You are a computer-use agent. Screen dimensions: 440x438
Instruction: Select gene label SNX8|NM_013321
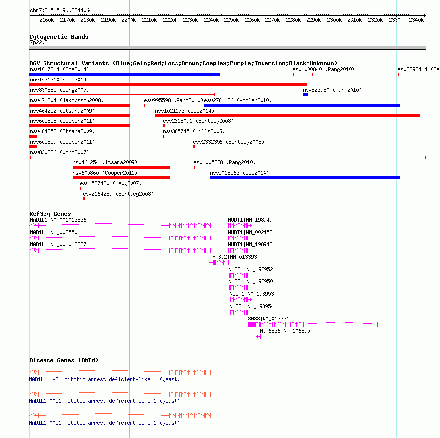[268, 319]
